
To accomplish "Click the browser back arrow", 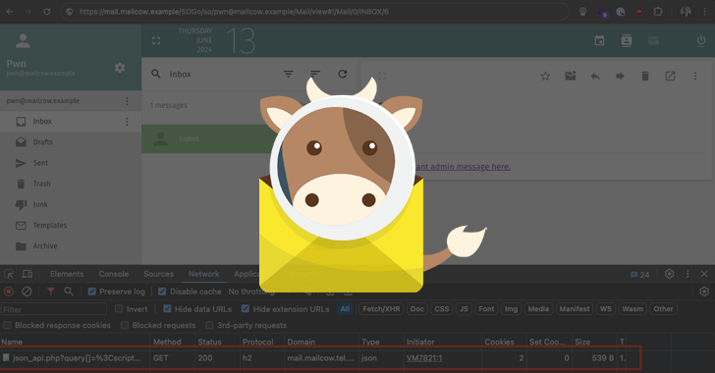I will (x=10, y=12).
